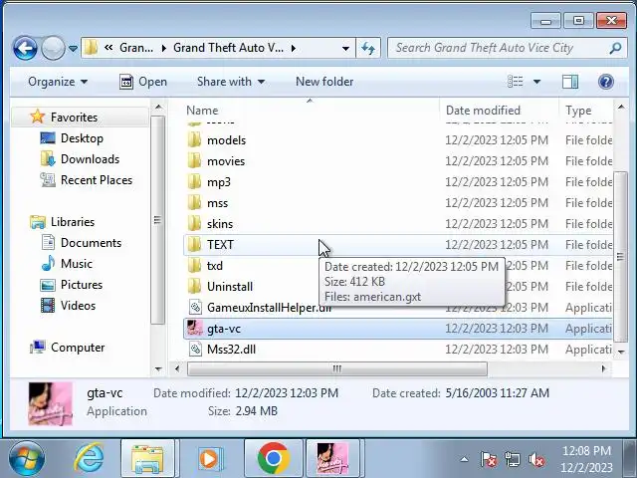Change your view using the view icon
637x478 pixels.
(x=516, y=82)
